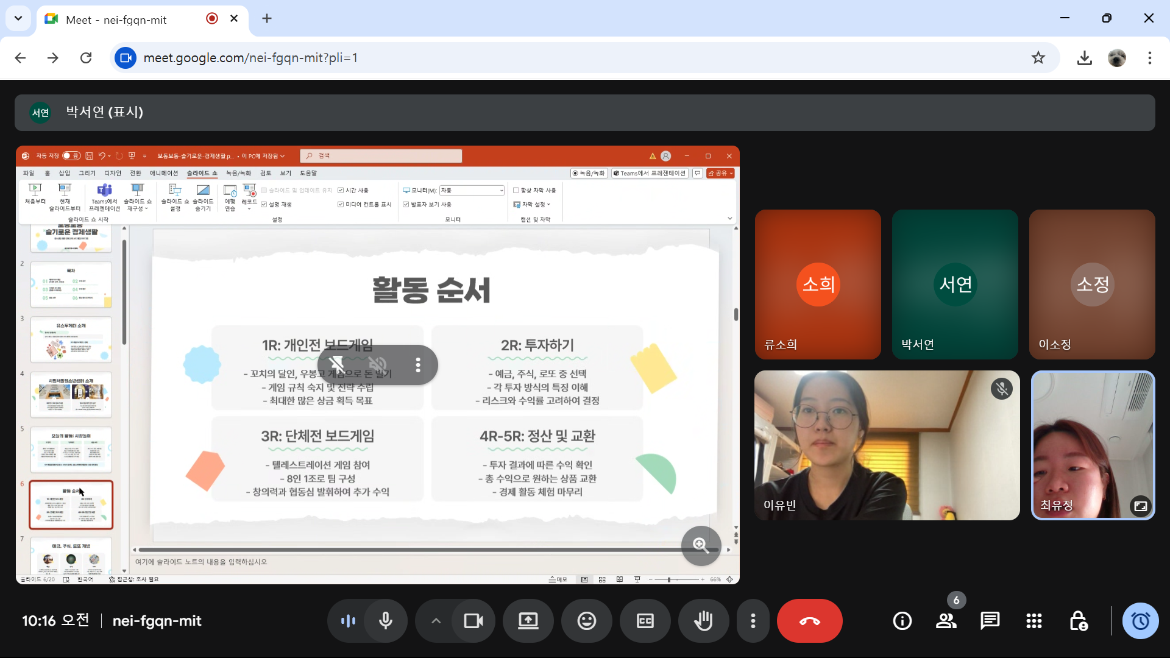Viewport: 1170px width, 658px height.
Task: Click 녹음/녹화 button at ribbon right
Action: point(589,174)
